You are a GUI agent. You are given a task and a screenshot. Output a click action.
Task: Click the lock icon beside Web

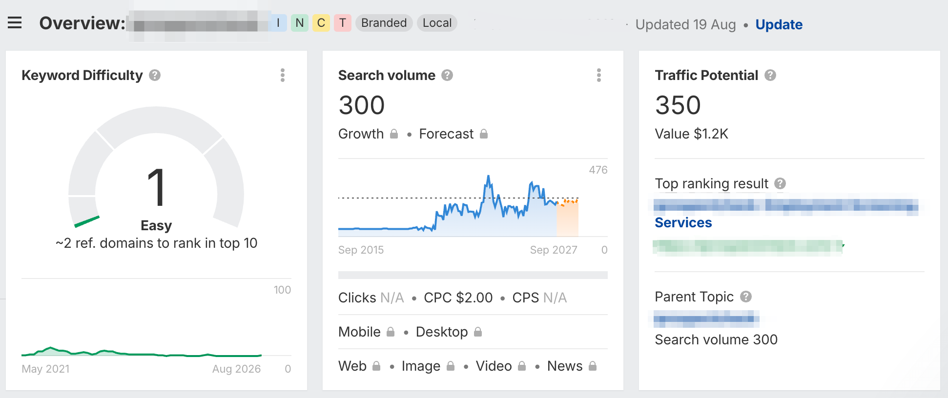point(376,366)
